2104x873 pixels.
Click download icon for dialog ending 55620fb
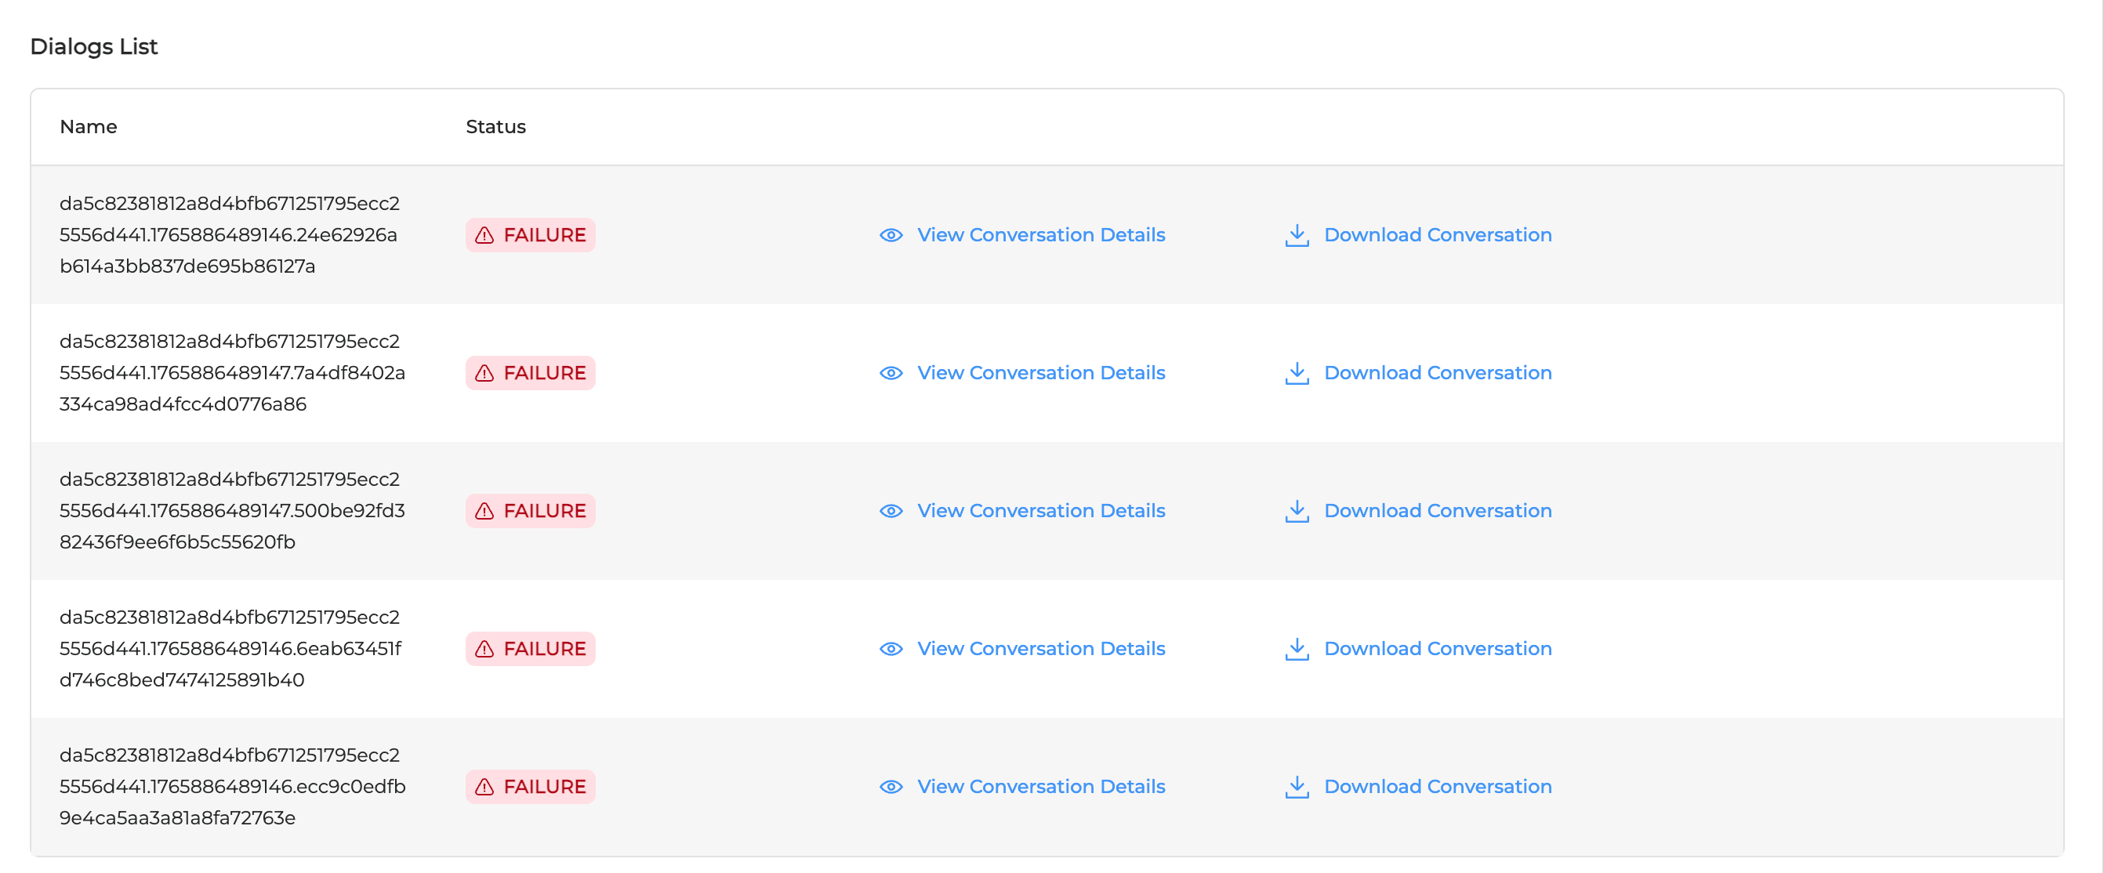pos(1297,511)
